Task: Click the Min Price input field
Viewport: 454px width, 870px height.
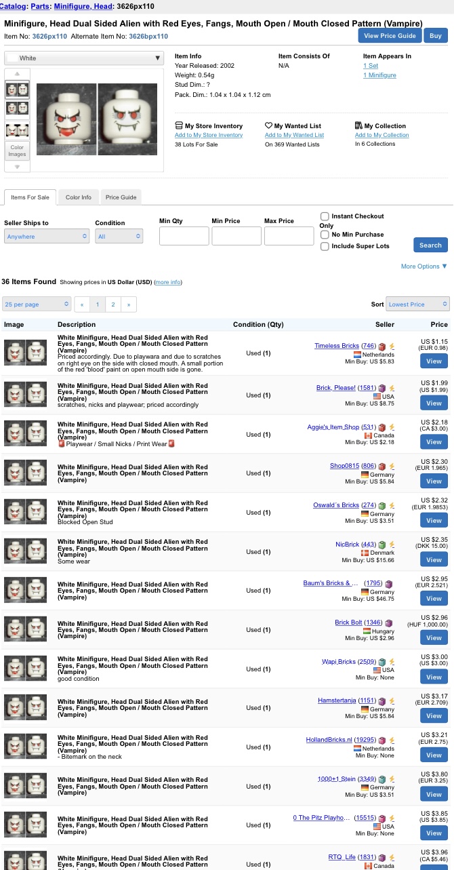Action: [x=236, y=236]
